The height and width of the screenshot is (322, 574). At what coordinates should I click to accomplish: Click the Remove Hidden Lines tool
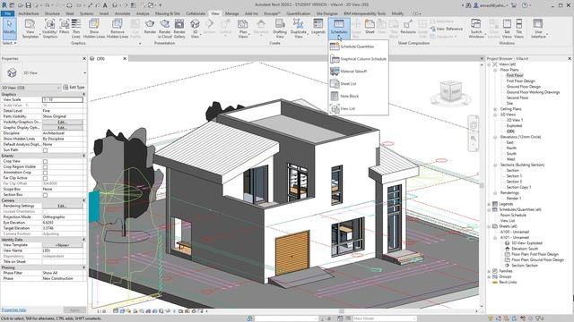[x=117, y=29]
